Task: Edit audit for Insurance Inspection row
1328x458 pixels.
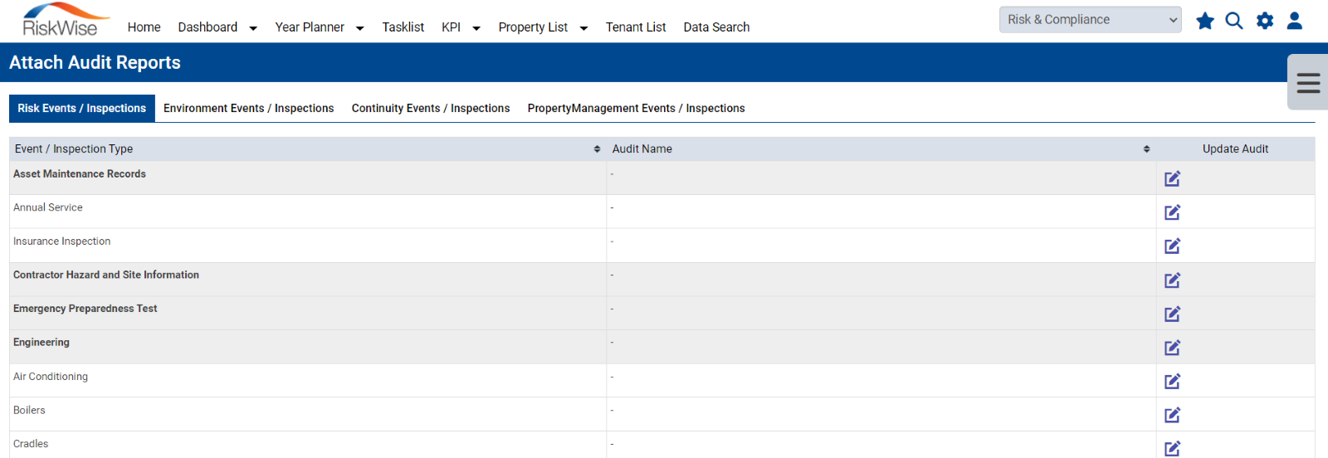Action: pyautogui.click(x=1172, y=246)
